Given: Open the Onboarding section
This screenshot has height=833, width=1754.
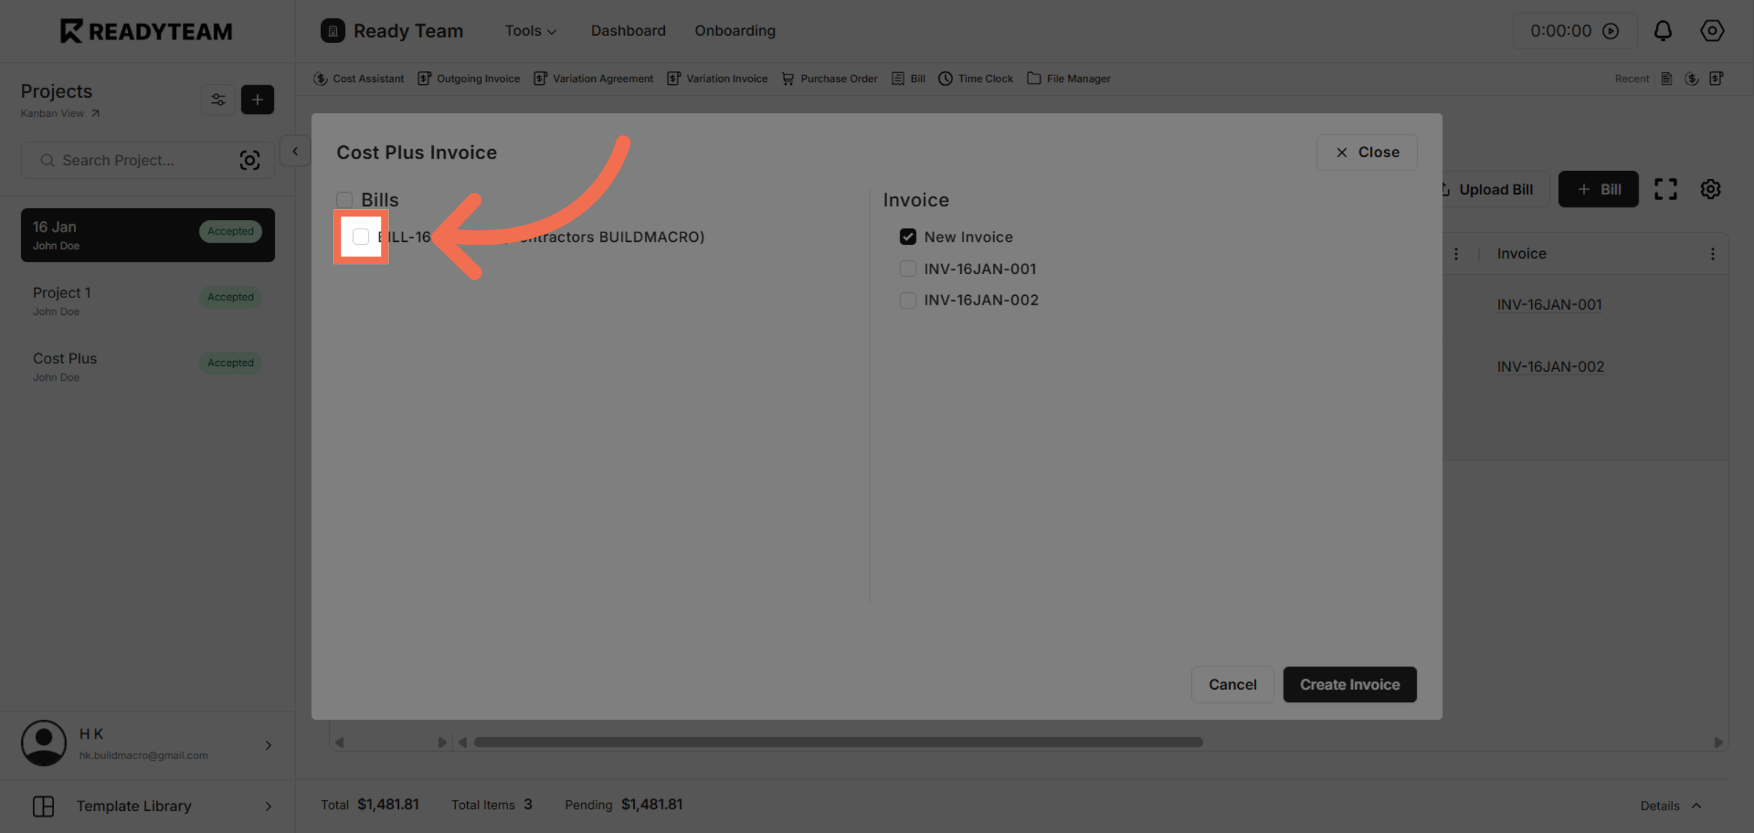Looking at the screenshot, I should point(734,31).
